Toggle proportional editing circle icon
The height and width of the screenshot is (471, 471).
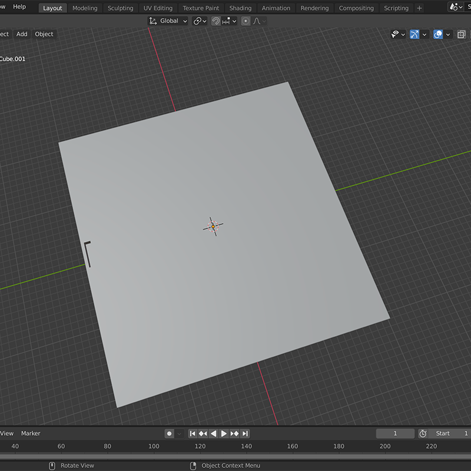(245, 21)
